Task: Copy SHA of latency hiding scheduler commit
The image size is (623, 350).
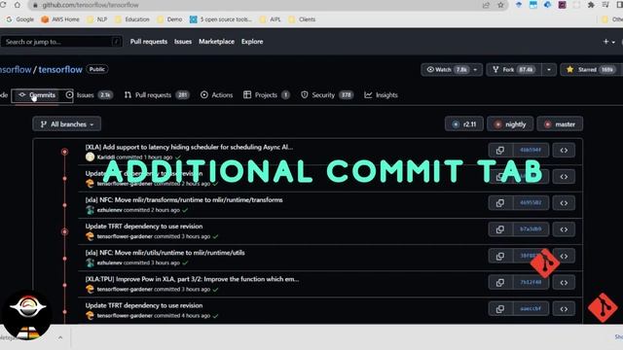Action: click(x=500, y=151)
